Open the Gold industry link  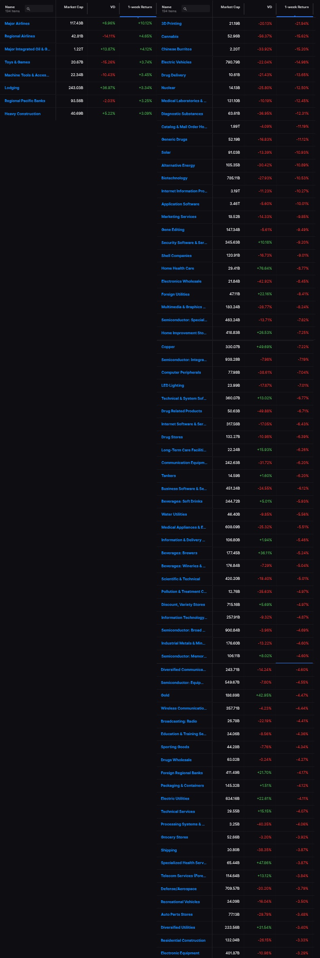pyautogui.click(x=165, y=695)
